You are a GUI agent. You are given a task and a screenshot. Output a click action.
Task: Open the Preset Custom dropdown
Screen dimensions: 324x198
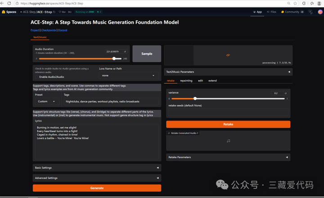(x=47, y=102)
